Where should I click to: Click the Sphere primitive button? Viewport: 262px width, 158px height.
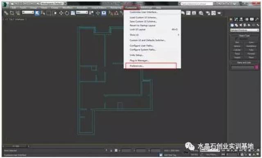(237, 46)
